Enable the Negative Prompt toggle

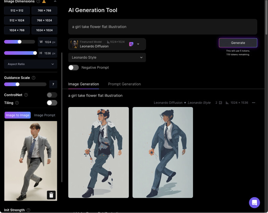[x=73, y=67]
